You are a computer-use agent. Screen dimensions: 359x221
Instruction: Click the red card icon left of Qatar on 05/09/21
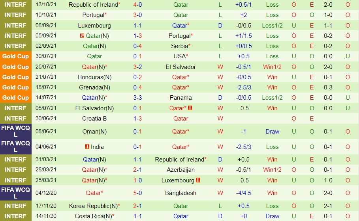pyautogui.click(x=82, y=36)
